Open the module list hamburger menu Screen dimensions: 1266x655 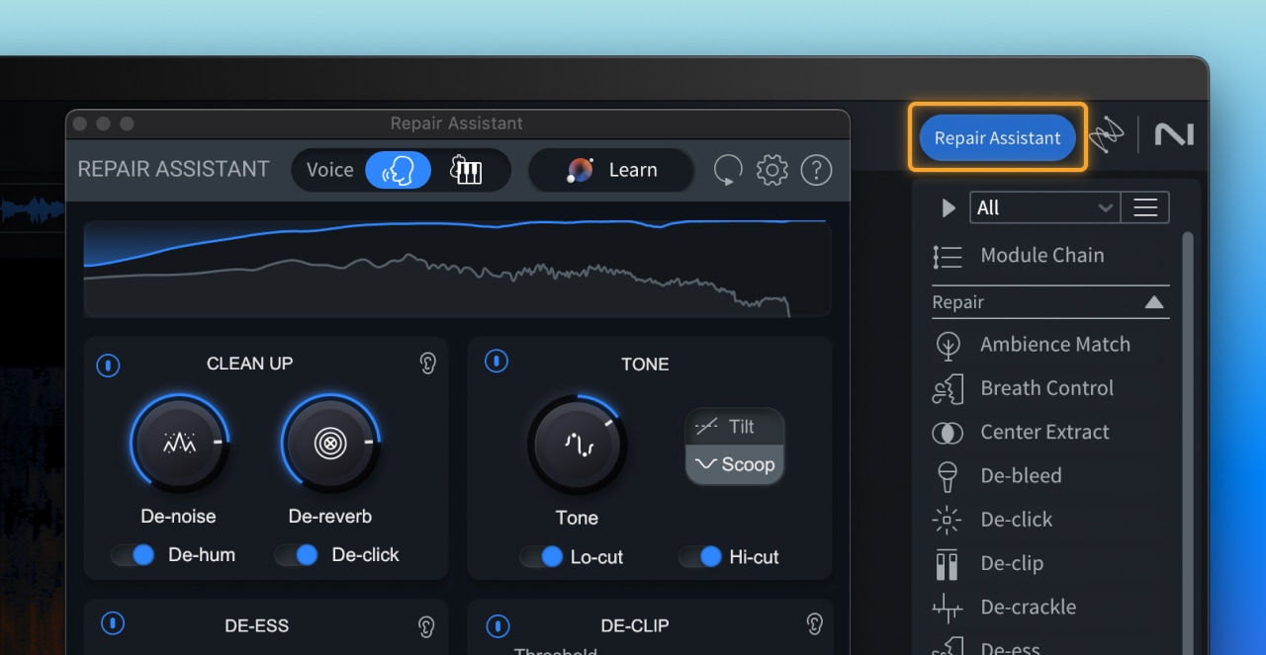click(1145, 207)
